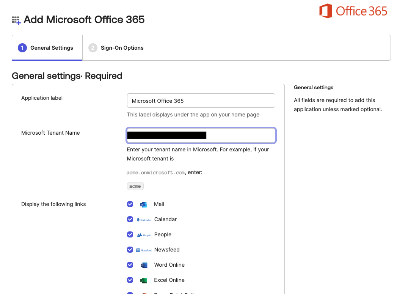This screenshot has width=397, height=294.
Task: Click the add application grid icon
Action: 15,20
